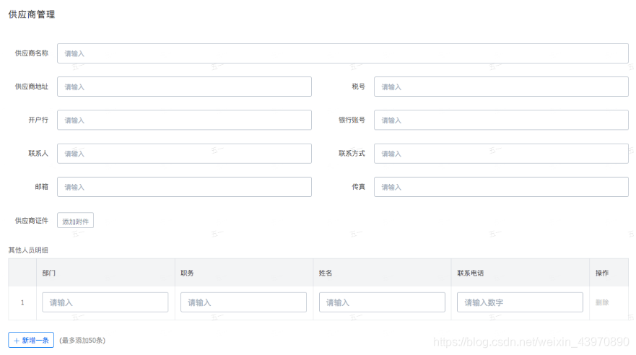Focus the 银行账号 input box

pos(501,120)
